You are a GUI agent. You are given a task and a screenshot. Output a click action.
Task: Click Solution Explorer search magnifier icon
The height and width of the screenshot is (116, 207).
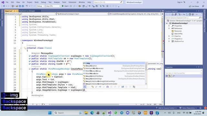200,18
